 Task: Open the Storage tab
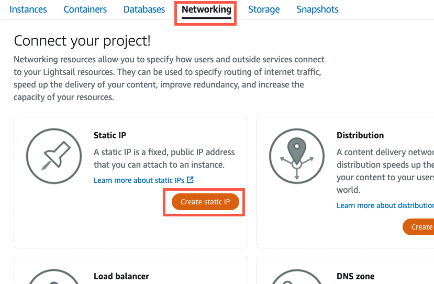tap(264, 9)
